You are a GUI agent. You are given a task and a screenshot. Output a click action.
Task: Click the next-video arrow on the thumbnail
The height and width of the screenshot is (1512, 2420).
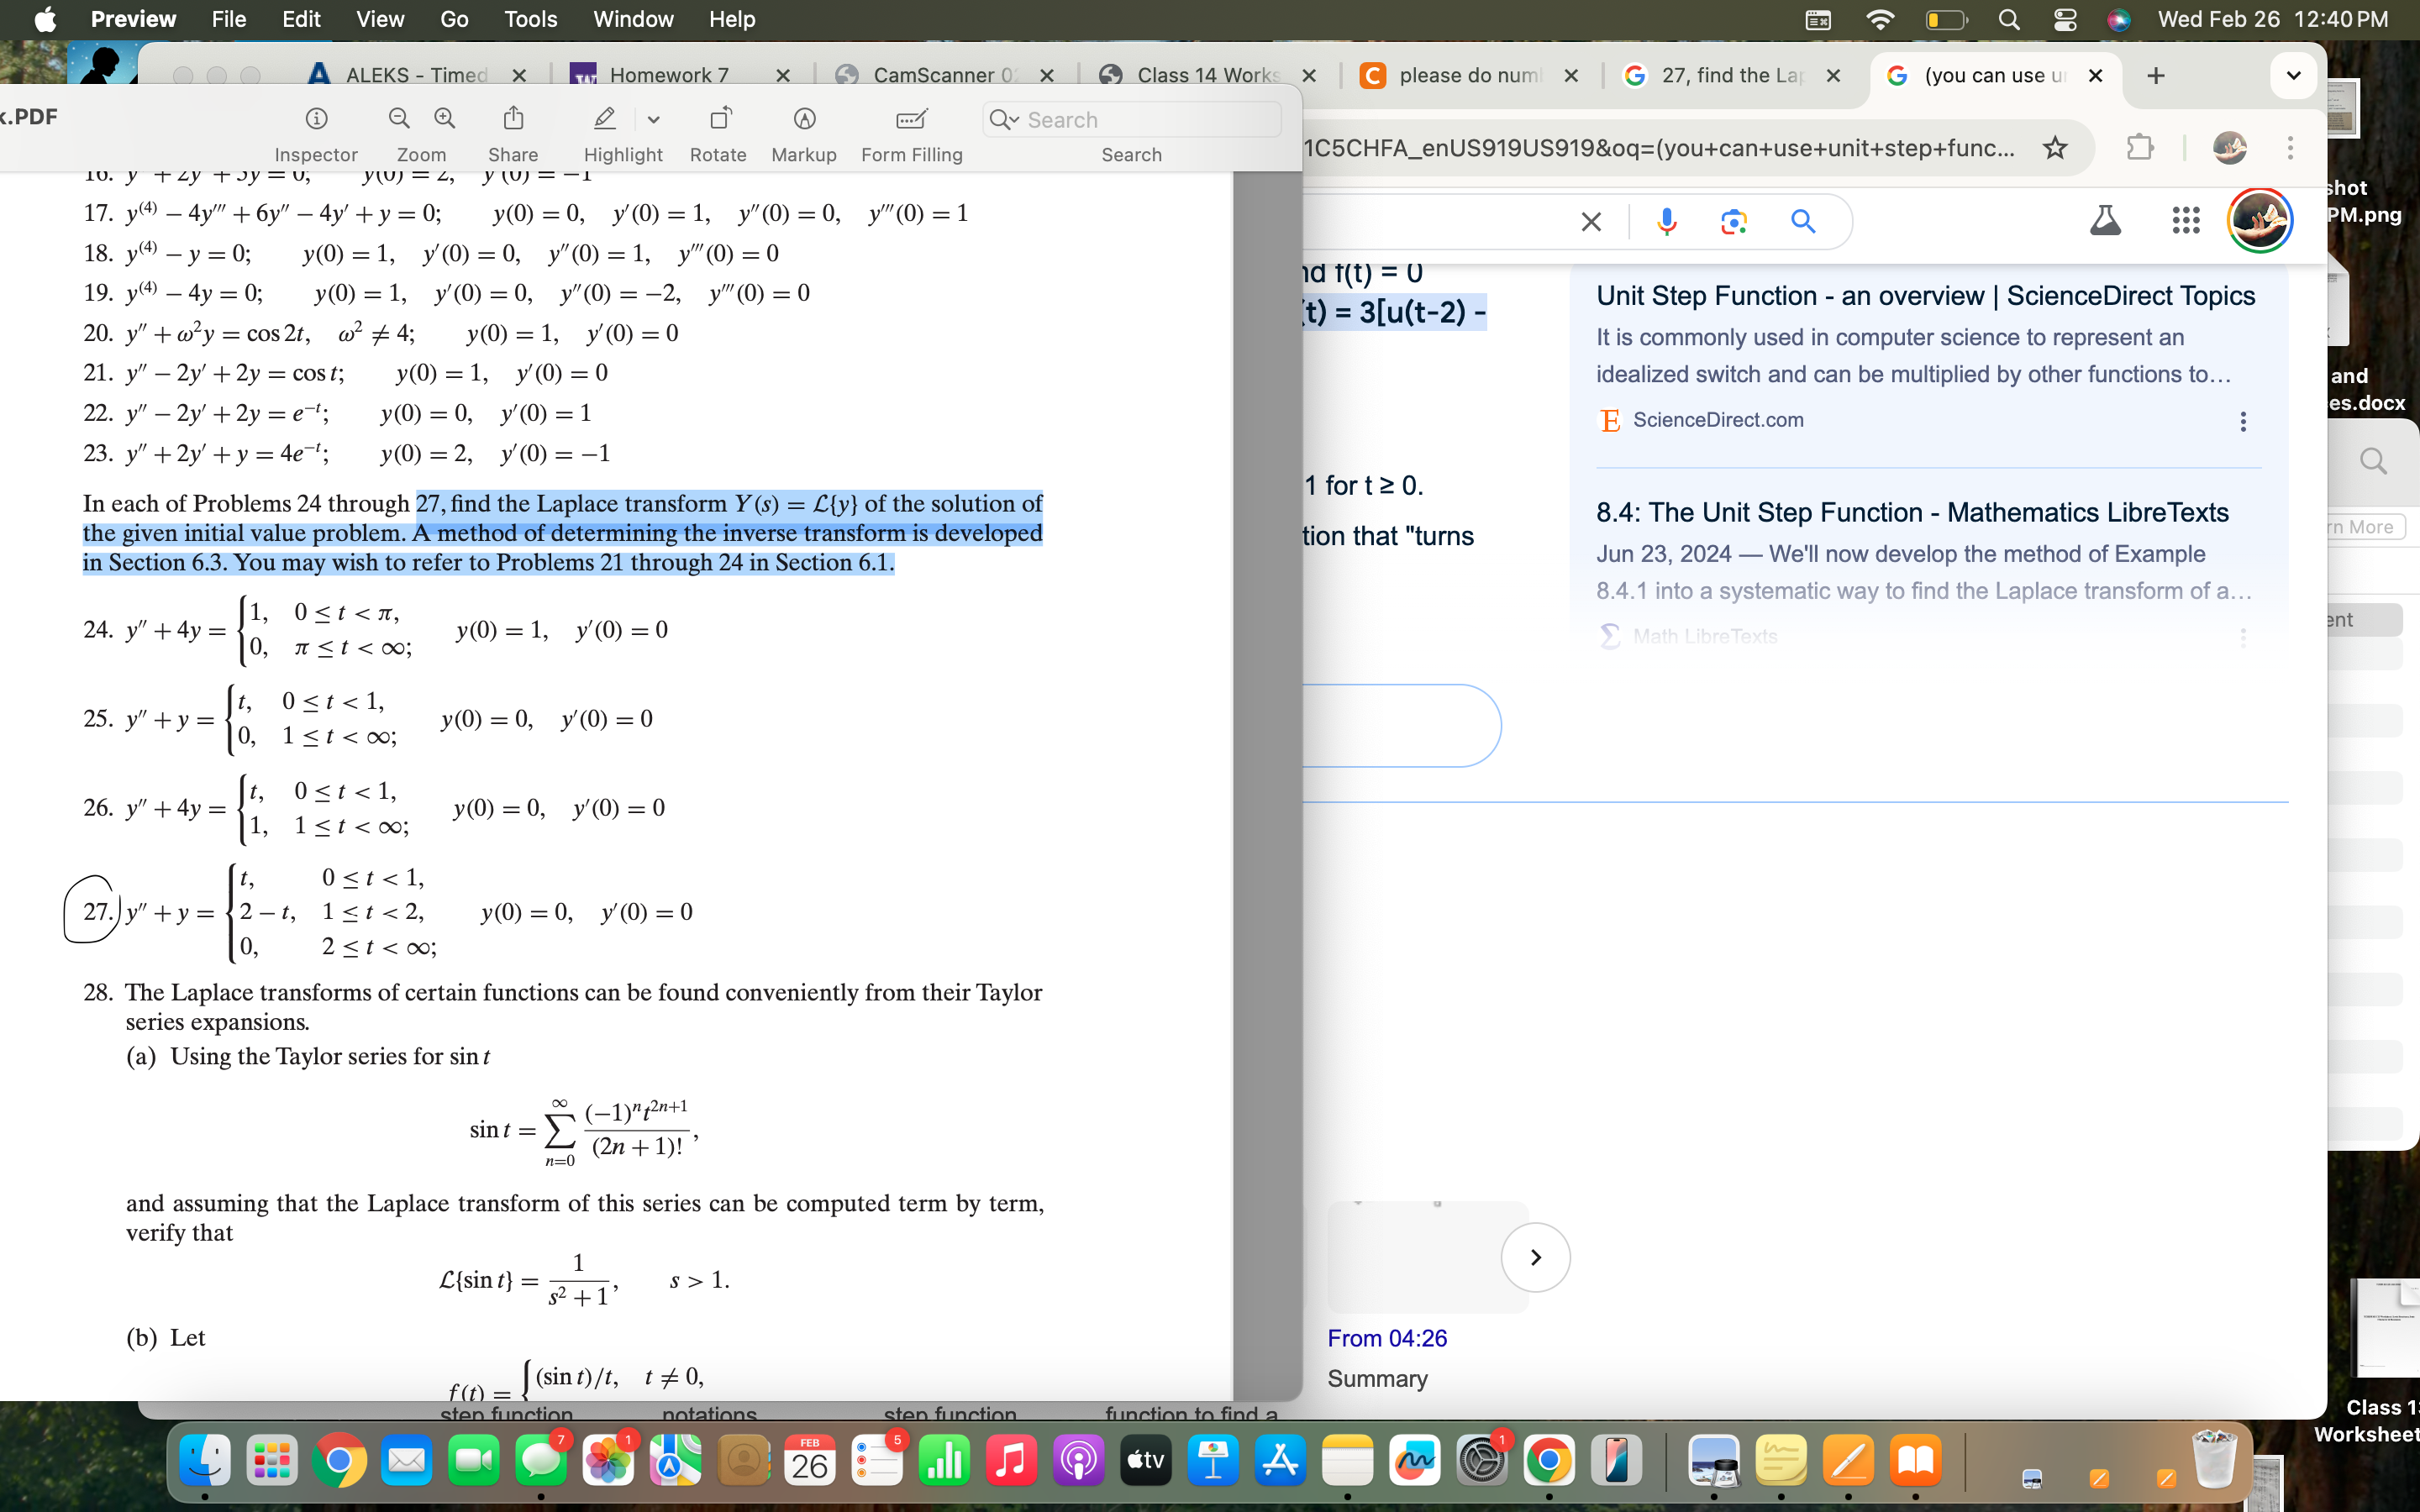pos(1536,1257)
